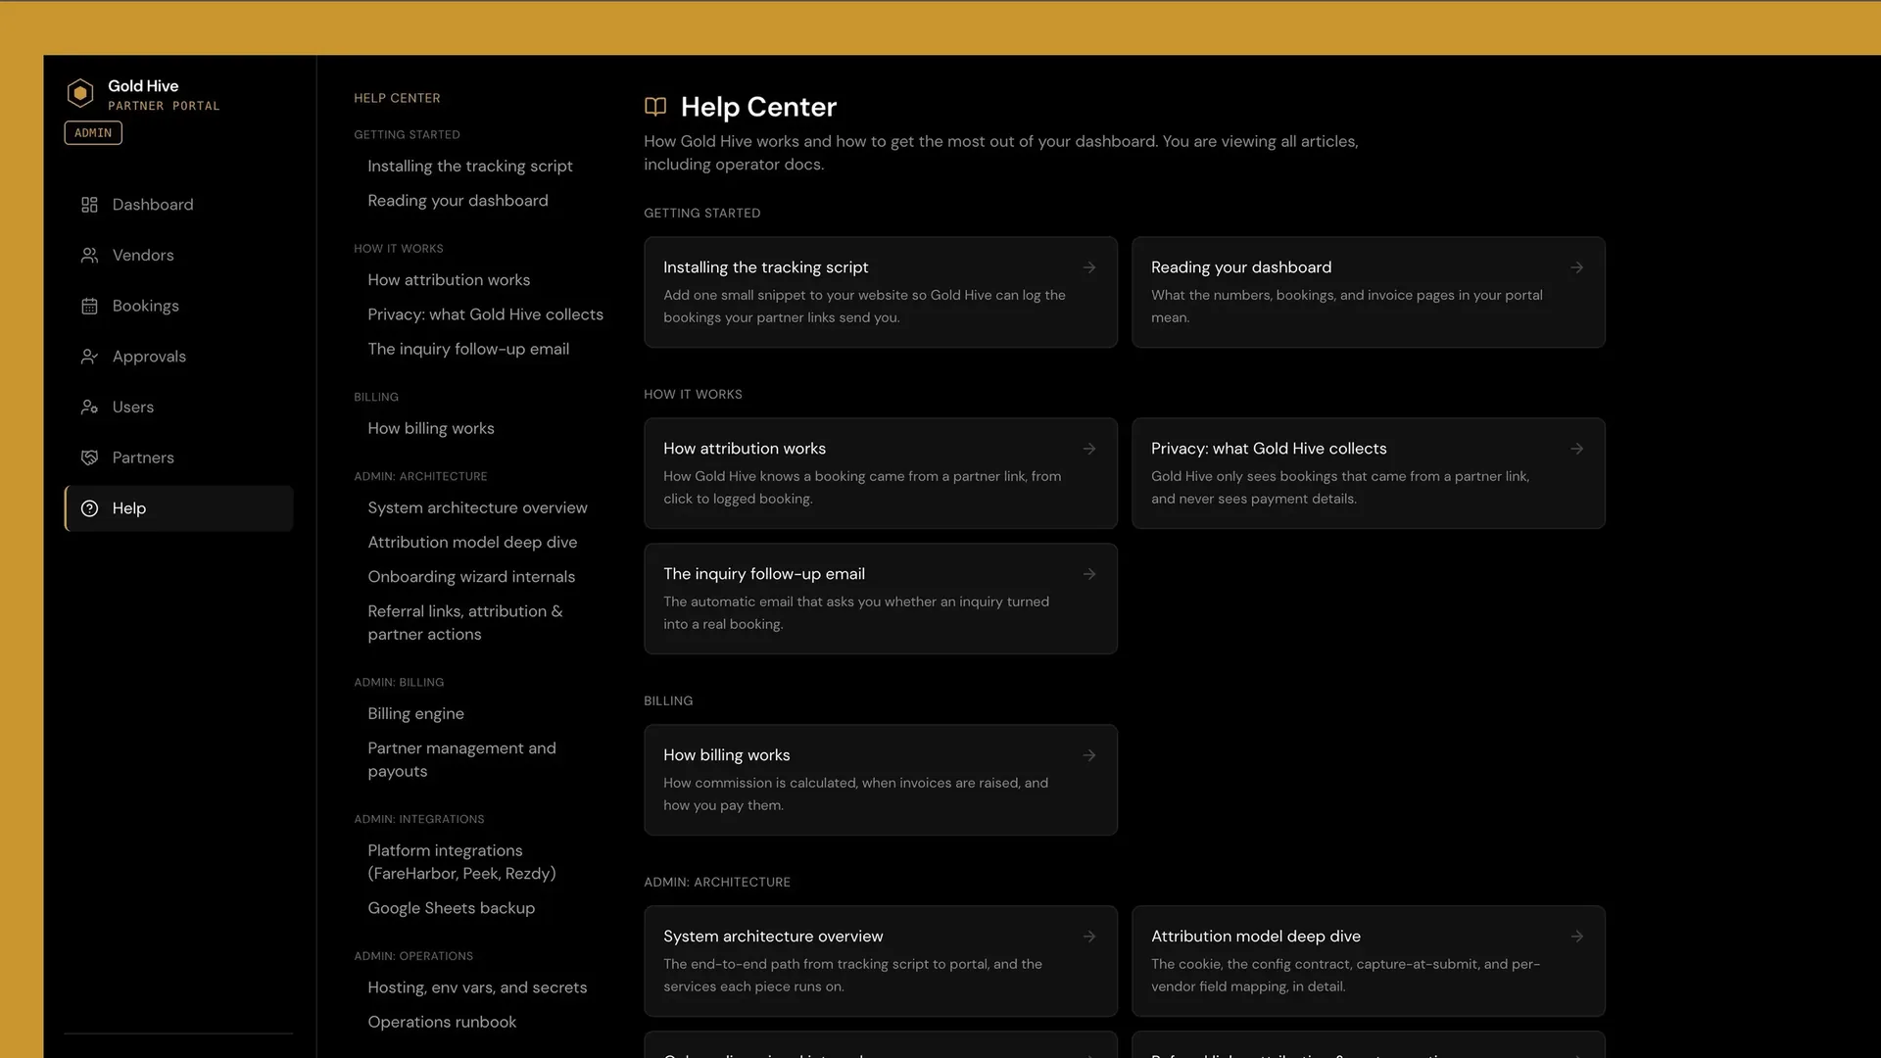Click the Partners handshake icon
The height and width of the screenshot is (1058, 1881).
click(89, 458)
